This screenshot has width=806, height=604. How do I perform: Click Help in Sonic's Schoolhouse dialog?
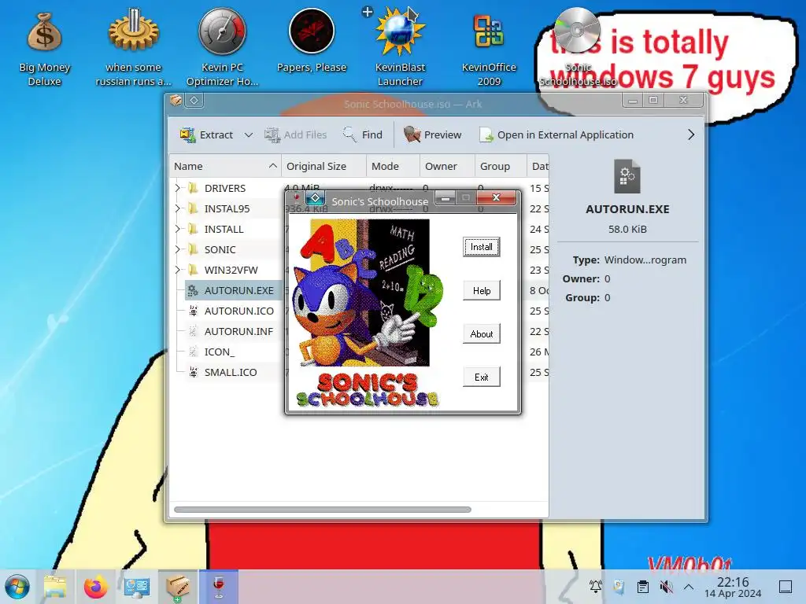coord(481,291)
